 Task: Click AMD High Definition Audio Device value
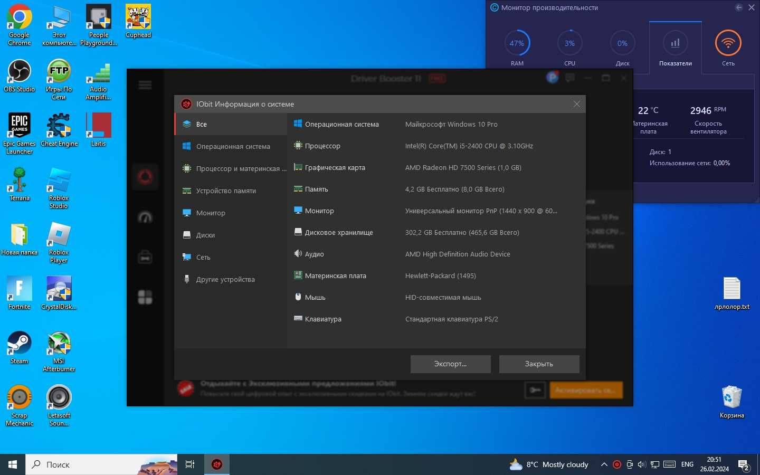(458, 254)
